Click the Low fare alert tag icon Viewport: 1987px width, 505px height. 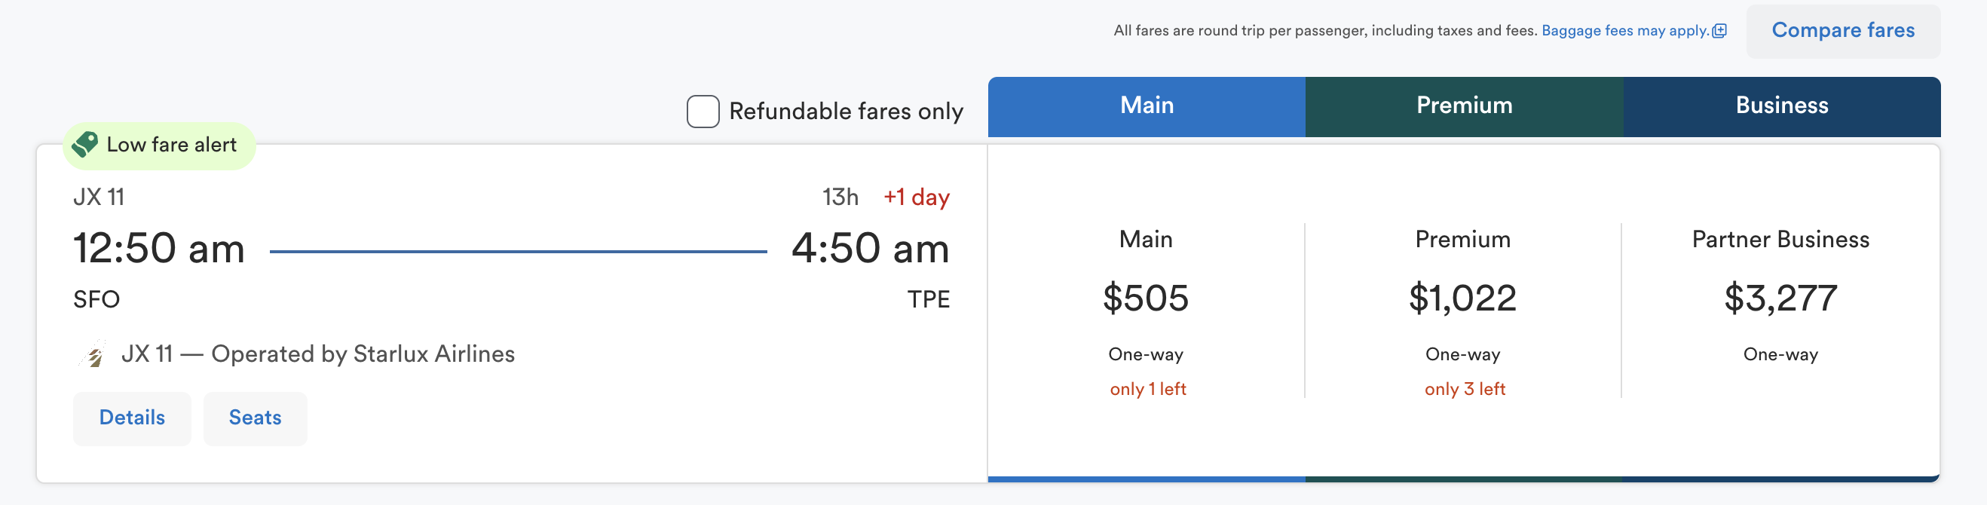pyautogui.click(x=85, y=144)
